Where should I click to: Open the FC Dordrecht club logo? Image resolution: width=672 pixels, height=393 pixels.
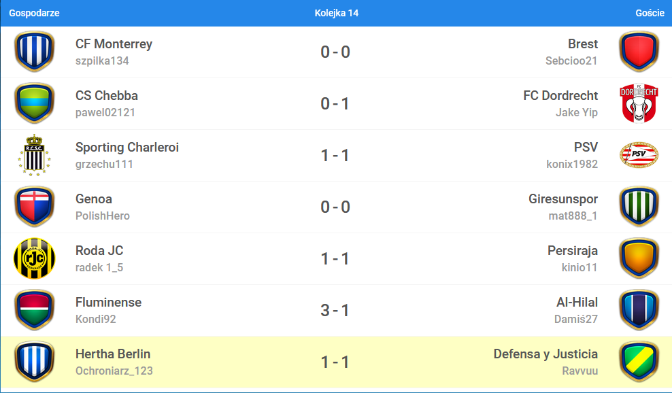[x=639, y=103]
